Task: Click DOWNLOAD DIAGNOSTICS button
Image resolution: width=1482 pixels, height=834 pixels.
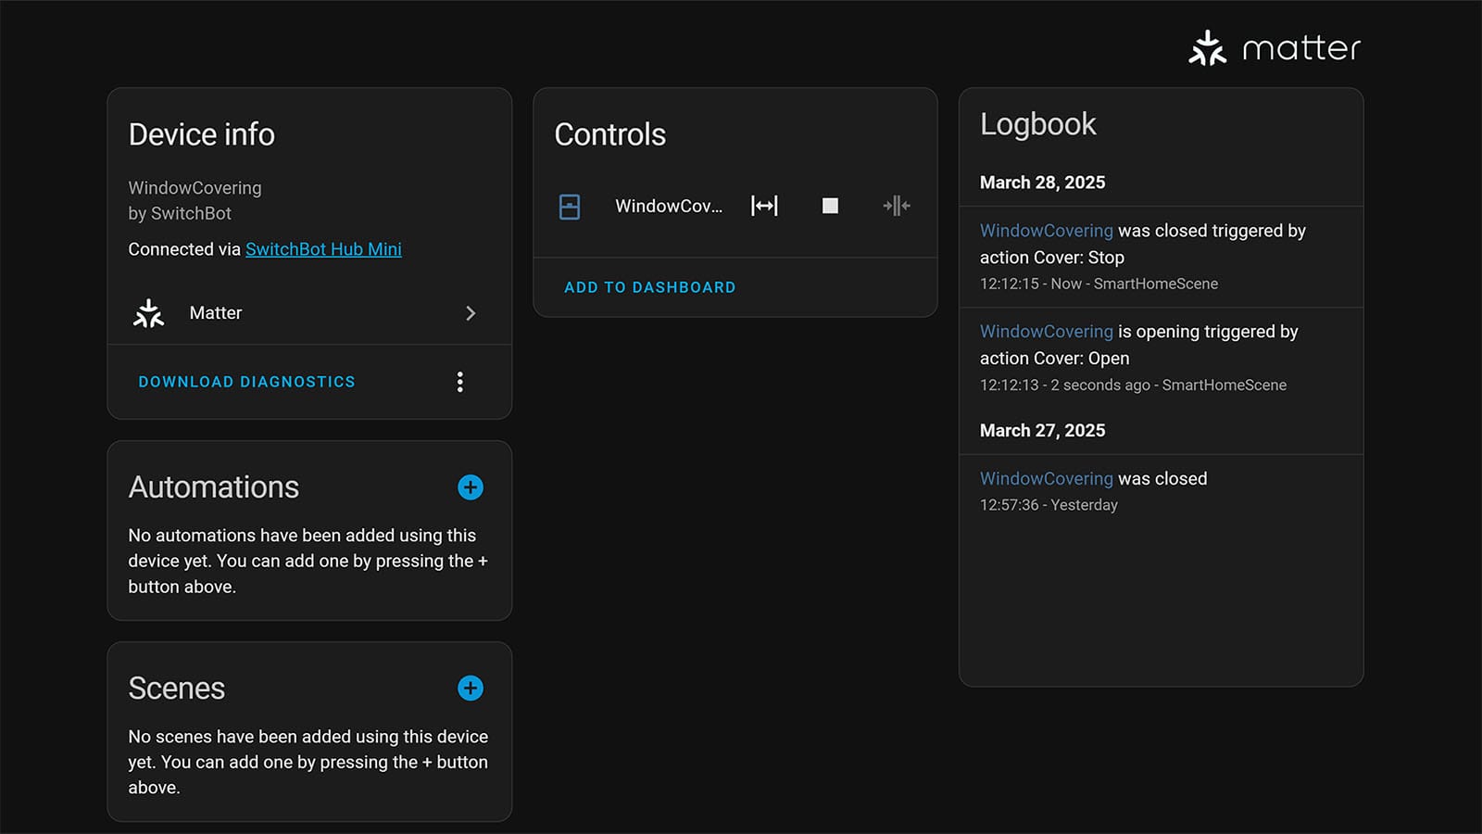Action: coord(246,382)
